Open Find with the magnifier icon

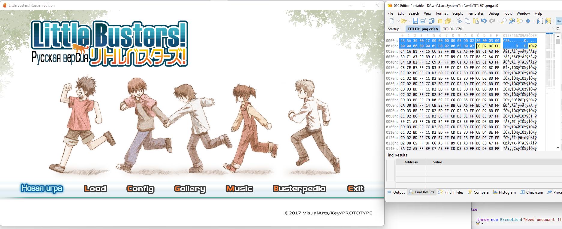[x=503, y=21]
